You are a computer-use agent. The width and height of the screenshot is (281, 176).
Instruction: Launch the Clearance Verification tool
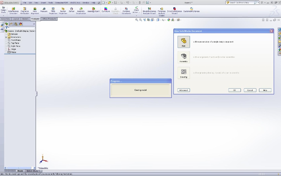pyautogui.click(x=25, y=11)
